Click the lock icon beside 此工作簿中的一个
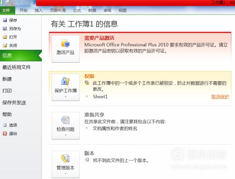Image resolution: width=235 pixels, height=179 pixels. pos(87,83)
